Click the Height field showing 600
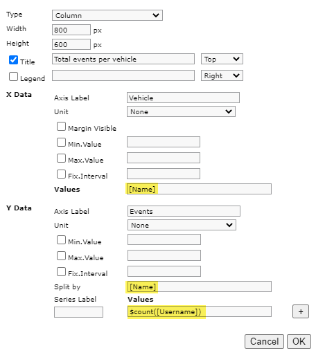 point(71,44)
